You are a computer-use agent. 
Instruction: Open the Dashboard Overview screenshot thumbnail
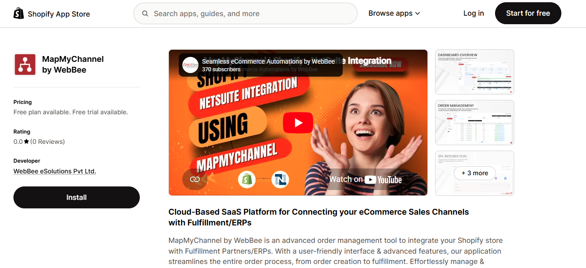click(x=474, y=72)
